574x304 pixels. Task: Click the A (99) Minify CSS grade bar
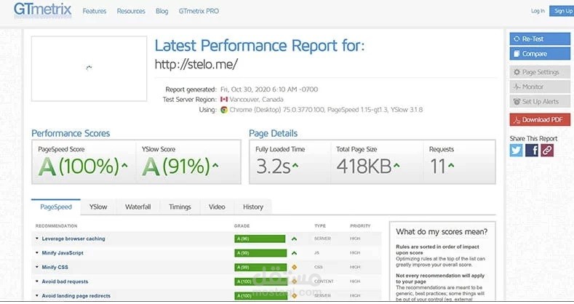[260, 267]
